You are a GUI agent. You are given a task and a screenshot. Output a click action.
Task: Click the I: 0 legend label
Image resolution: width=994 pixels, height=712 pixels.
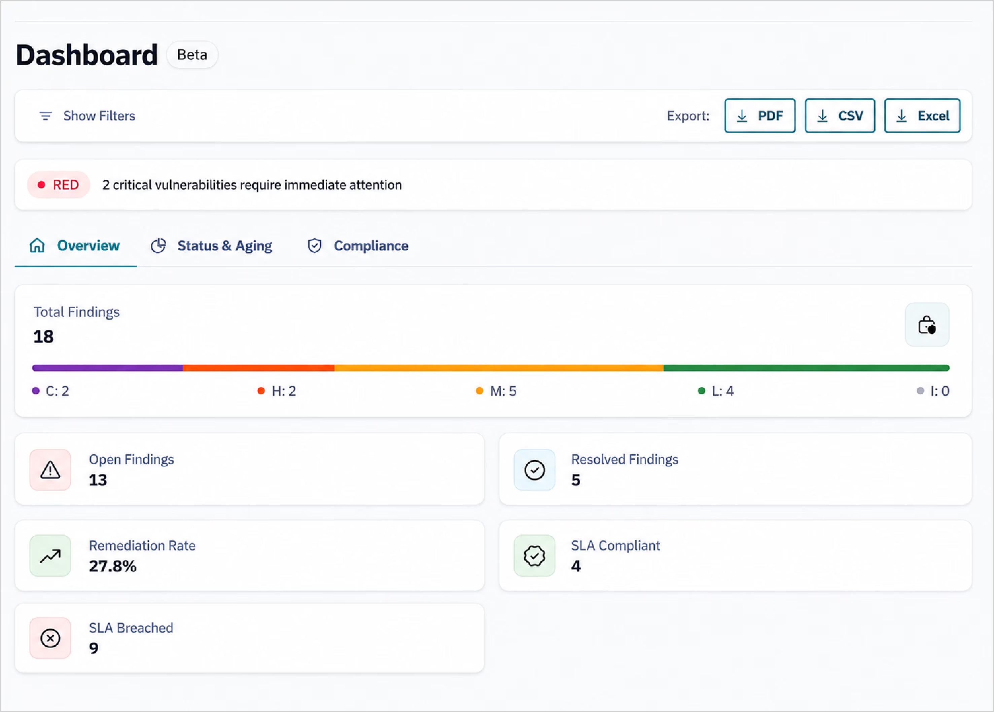(x=939, y=391)
